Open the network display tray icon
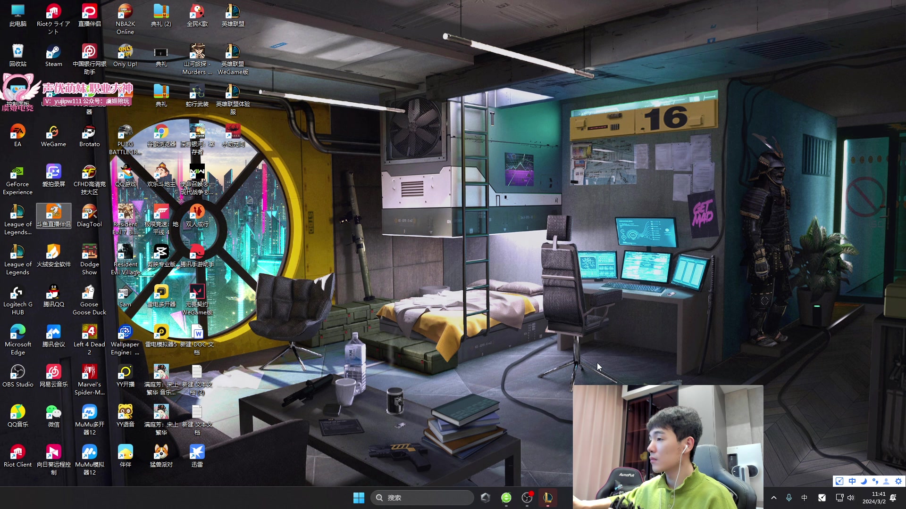 tap(839, 498)
